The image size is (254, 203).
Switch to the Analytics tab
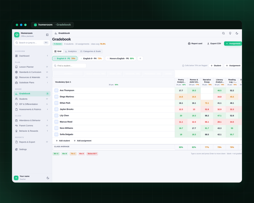tap(71, 51)
